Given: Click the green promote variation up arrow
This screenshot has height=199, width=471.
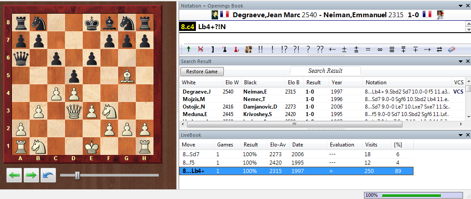Looking at the screenshot, I should point(188,49).
